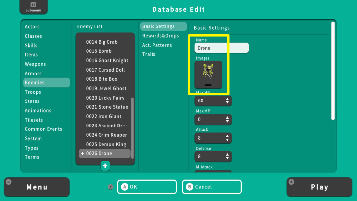Select enemy 0025 Demon King

(x=105, y=145)
